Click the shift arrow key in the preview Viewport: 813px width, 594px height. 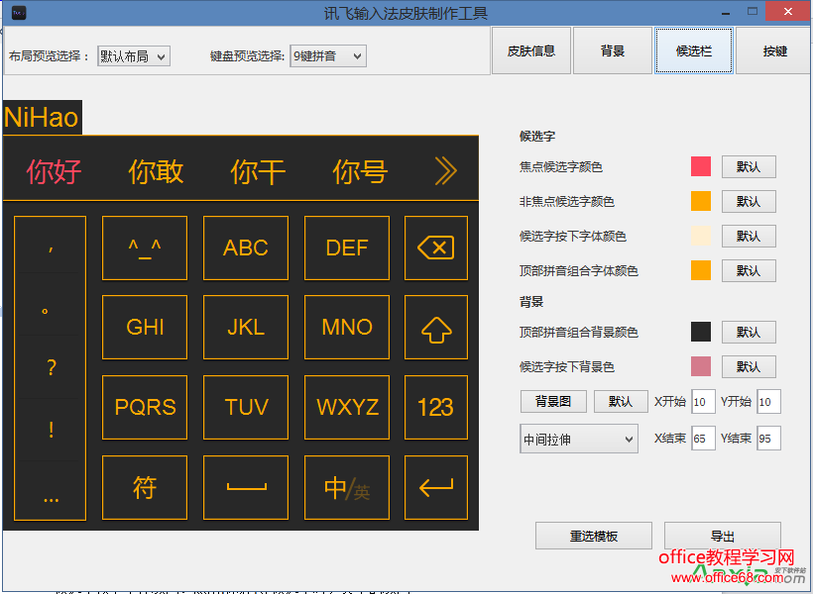tap(435, 328)
